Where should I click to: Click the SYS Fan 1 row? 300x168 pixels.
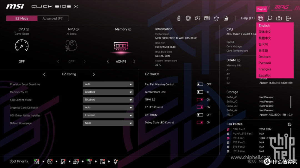(249, 138)
